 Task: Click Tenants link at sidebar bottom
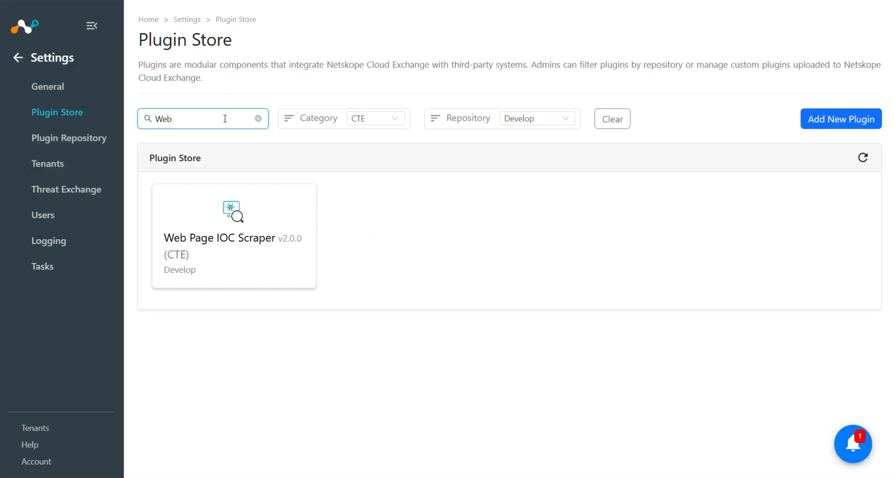coord(35,428)
